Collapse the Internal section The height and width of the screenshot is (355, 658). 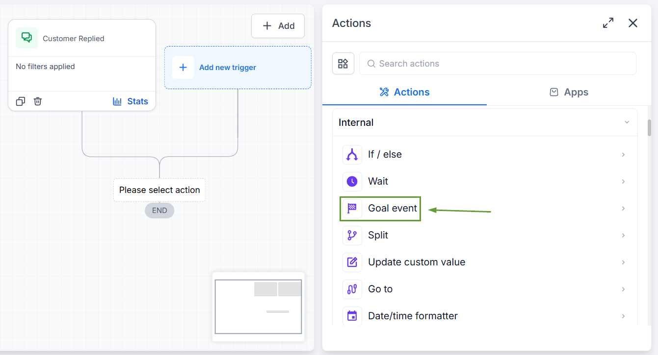[627, 122]
